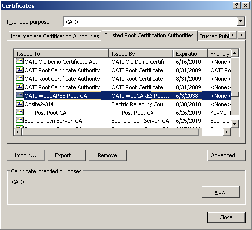The image size is (252, 230).
Task: Select the OATI WebCARES Root CA row
Action: pos(122,96)
